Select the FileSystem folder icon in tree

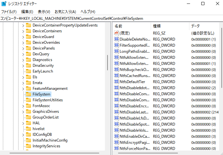(x=28, y=94)
